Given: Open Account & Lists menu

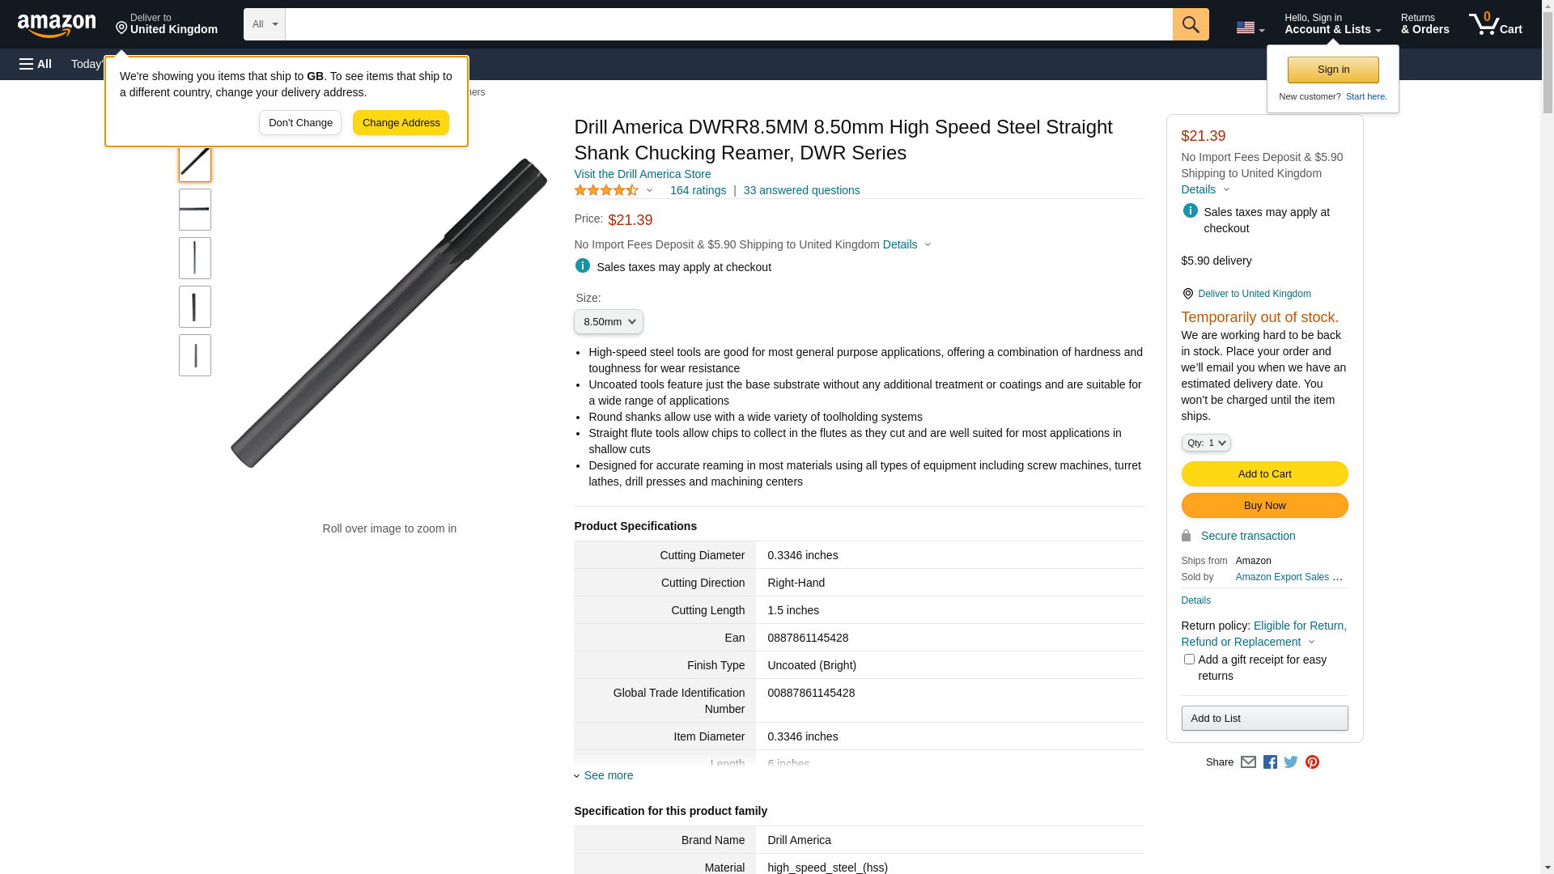Looking at the screenshot, I should coord(1332,24).
